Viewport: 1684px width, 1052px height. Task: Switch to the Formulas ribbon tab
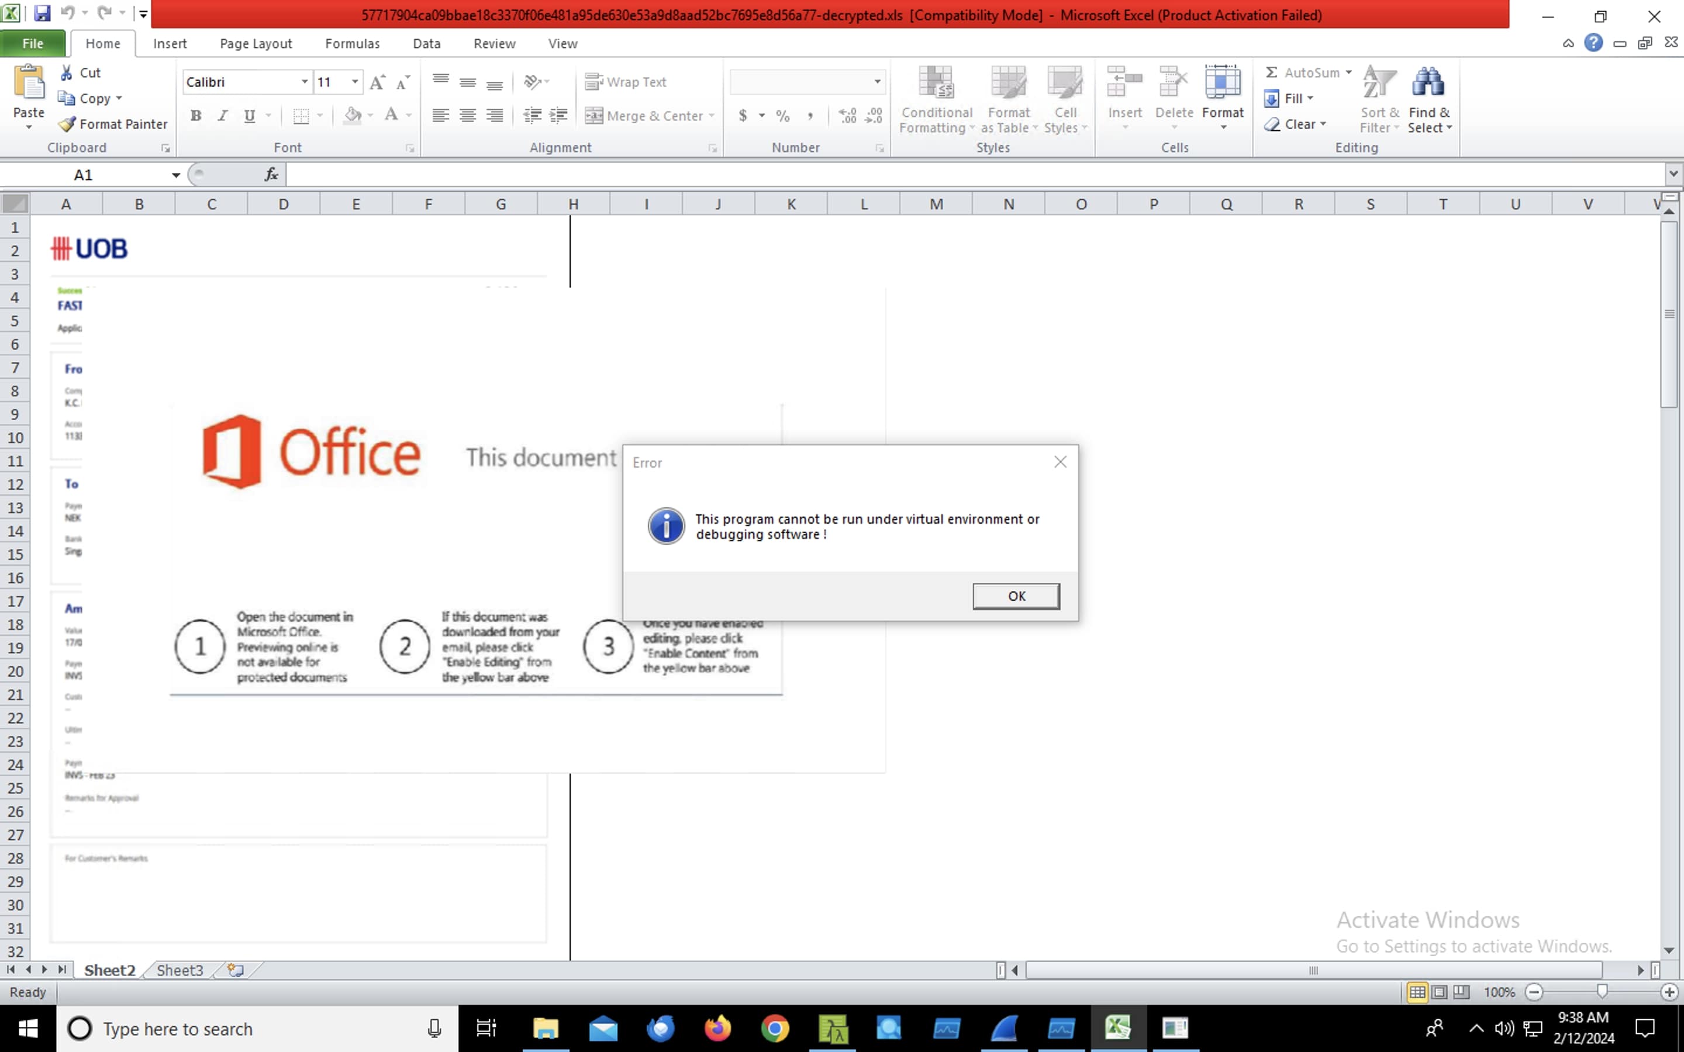[x=352, y=43]
